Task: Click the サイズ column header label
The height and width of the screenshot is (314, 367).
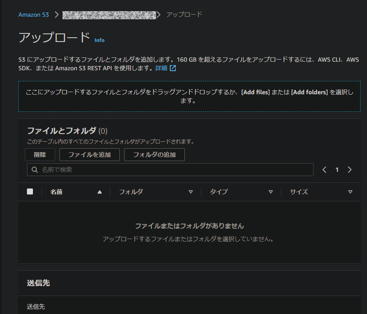Action: (299, 192)
